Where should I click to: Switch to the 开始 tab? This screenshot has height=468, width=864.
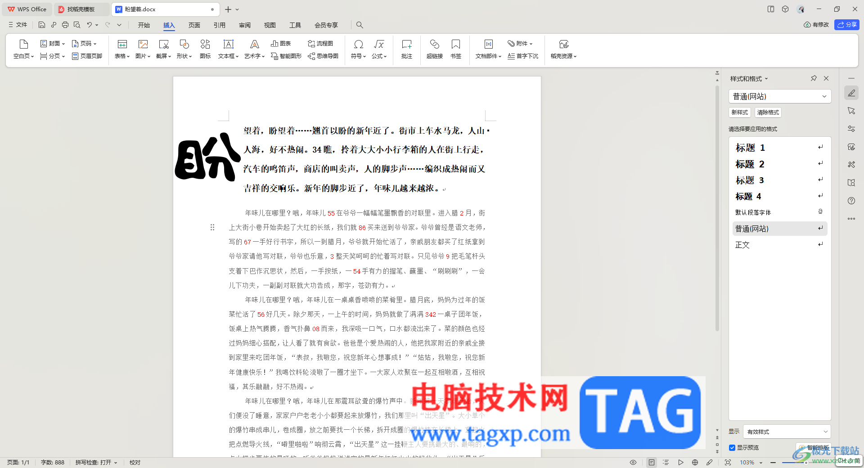[144, 25]
